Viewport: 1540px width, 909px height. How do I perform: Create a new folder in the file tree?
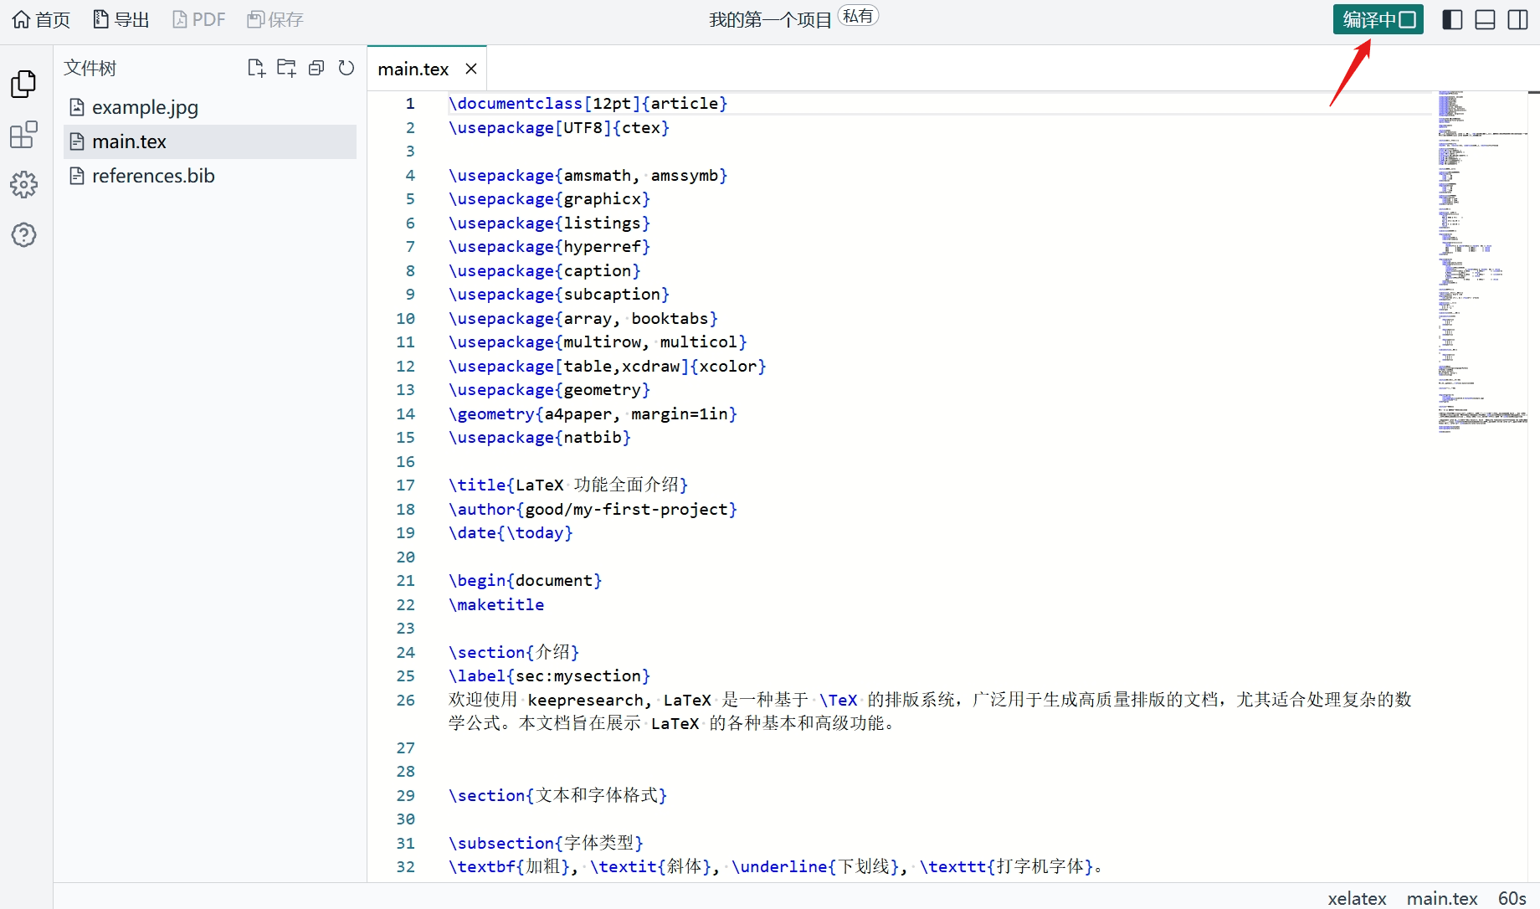(x=286, y=68)
